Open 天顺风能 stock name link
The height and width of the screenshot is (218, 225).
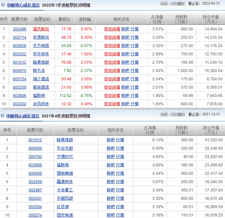[x=65, y=198]
